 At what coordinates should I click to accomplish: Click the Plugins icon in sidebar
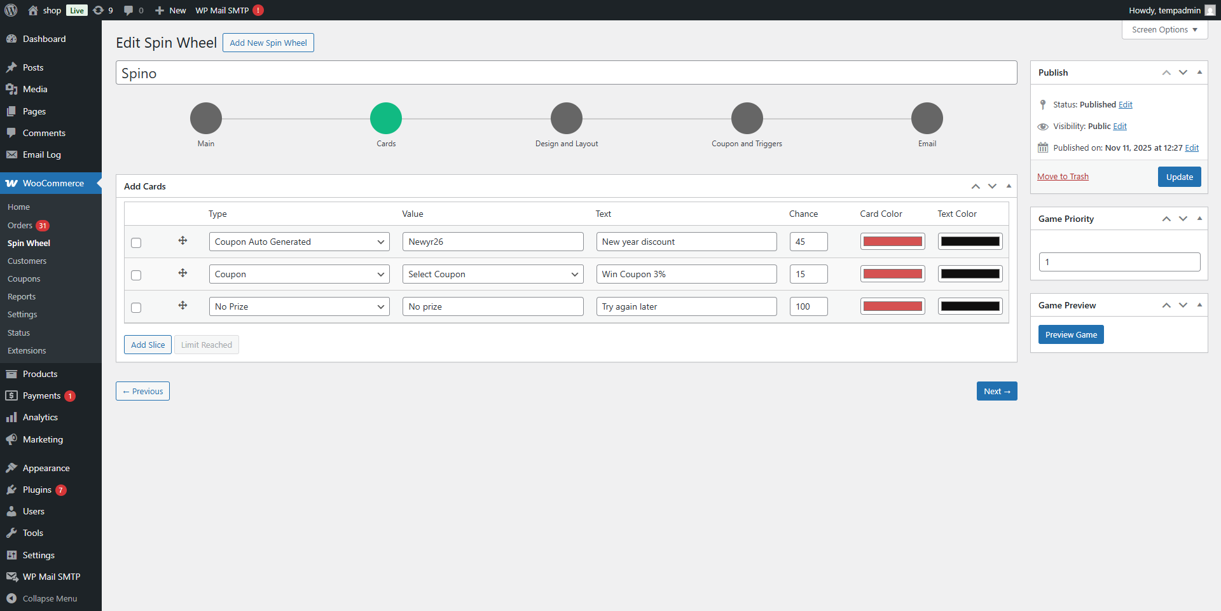11,490
